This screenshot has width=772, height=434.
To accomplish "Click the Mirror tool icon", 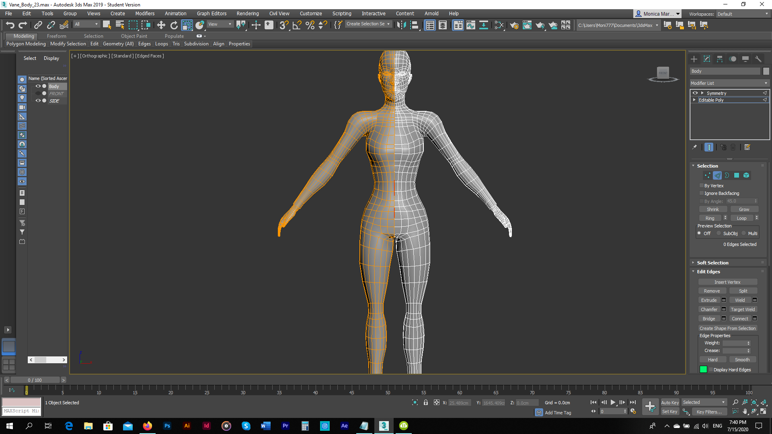I will coord(401,25).
